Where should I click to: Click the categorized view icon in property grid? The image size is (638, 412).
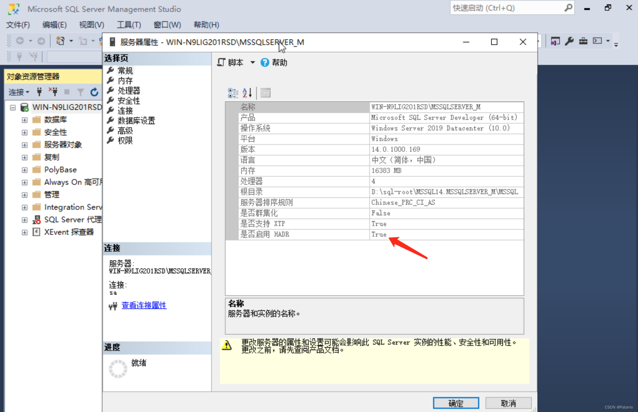point(233,93)
